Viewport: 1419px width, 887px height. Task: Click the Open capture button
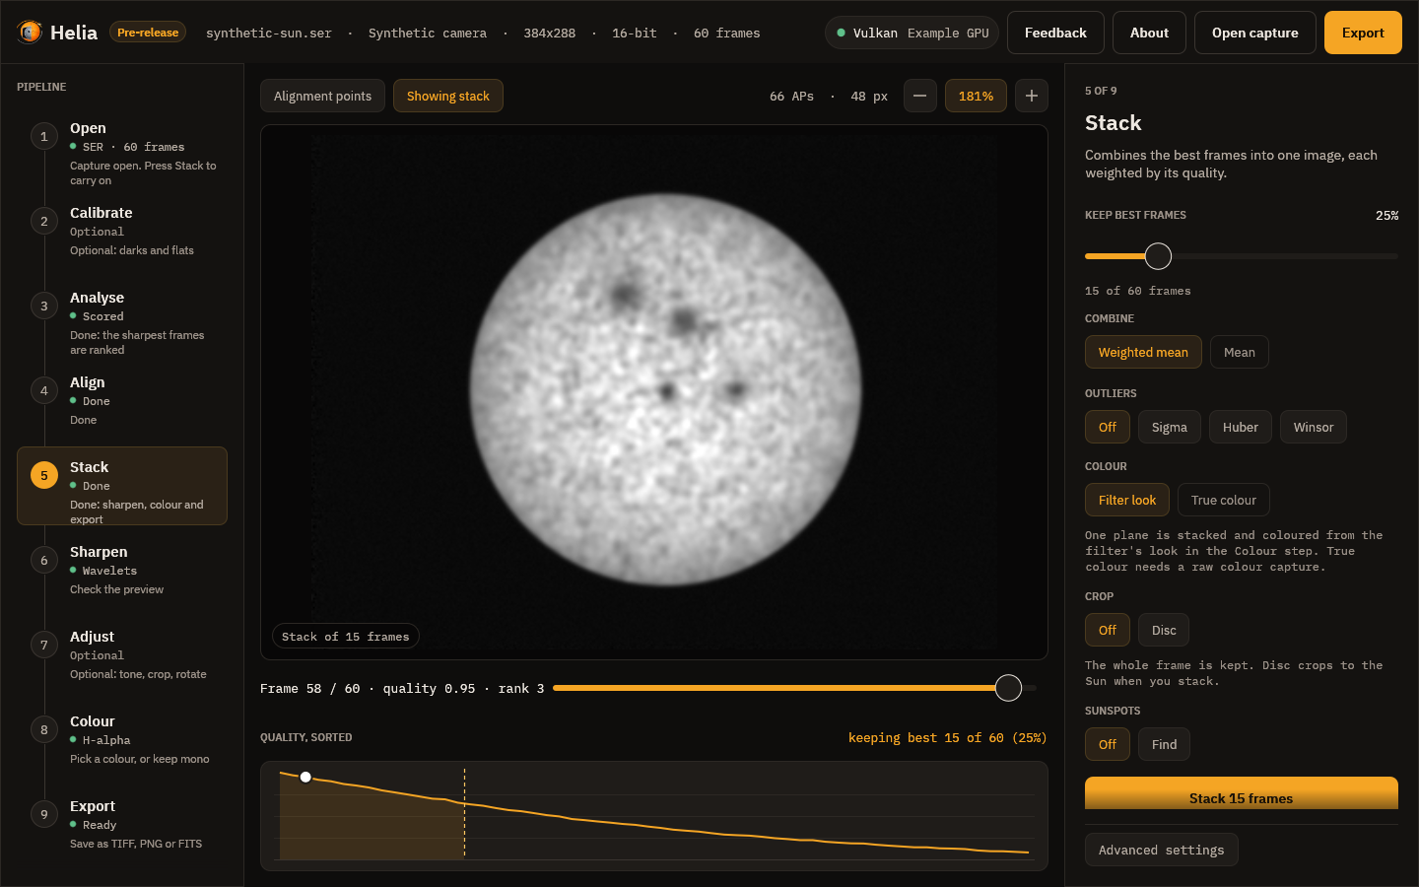(x=1254, y=33)
